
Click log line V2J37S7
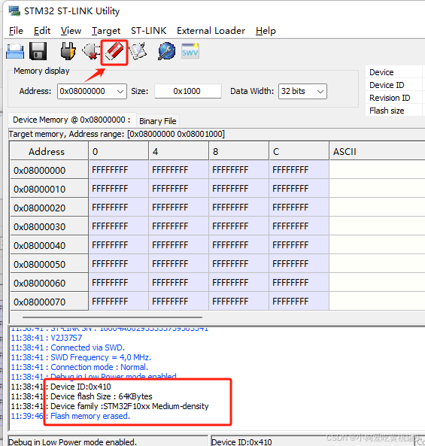pos(47,338)
